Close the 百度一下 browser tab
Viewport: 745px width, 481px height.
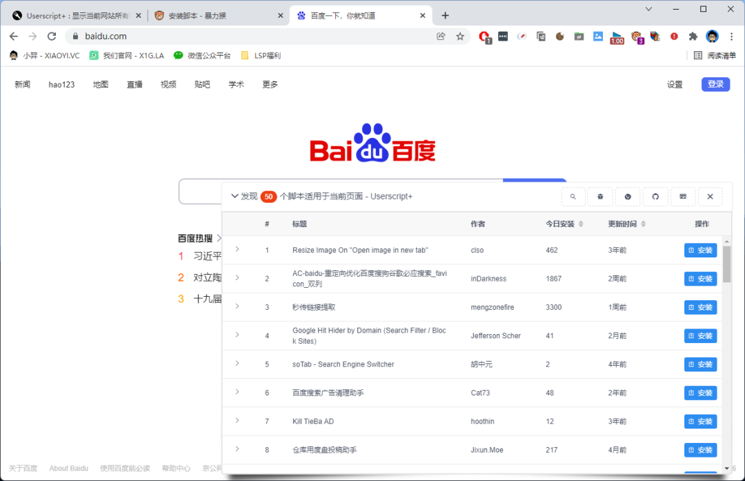click(x=422, y=16)
